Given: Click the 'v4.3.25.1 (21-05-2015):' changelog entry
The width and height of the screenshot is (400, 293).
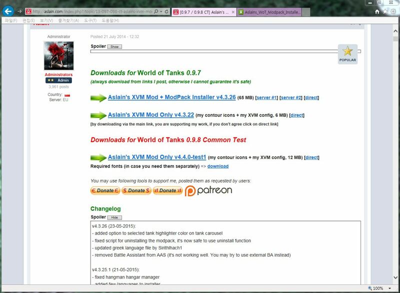Looking at the screenshot, I should click(116, 270).
